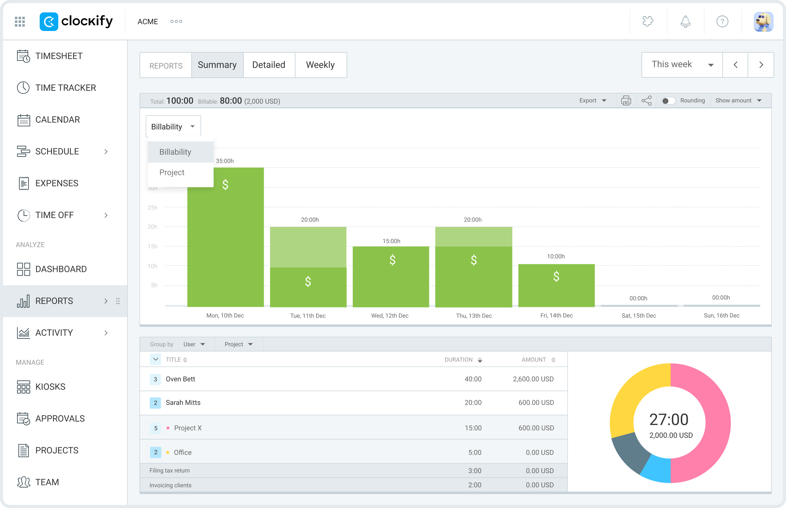Open the Time Tracker from the sidebar
Viewport: 786px width, 508px height.
point(65,87)
